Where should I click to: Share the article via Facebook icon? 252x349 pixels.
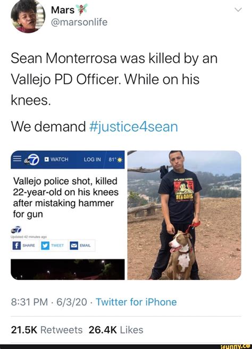pos(16,245)
